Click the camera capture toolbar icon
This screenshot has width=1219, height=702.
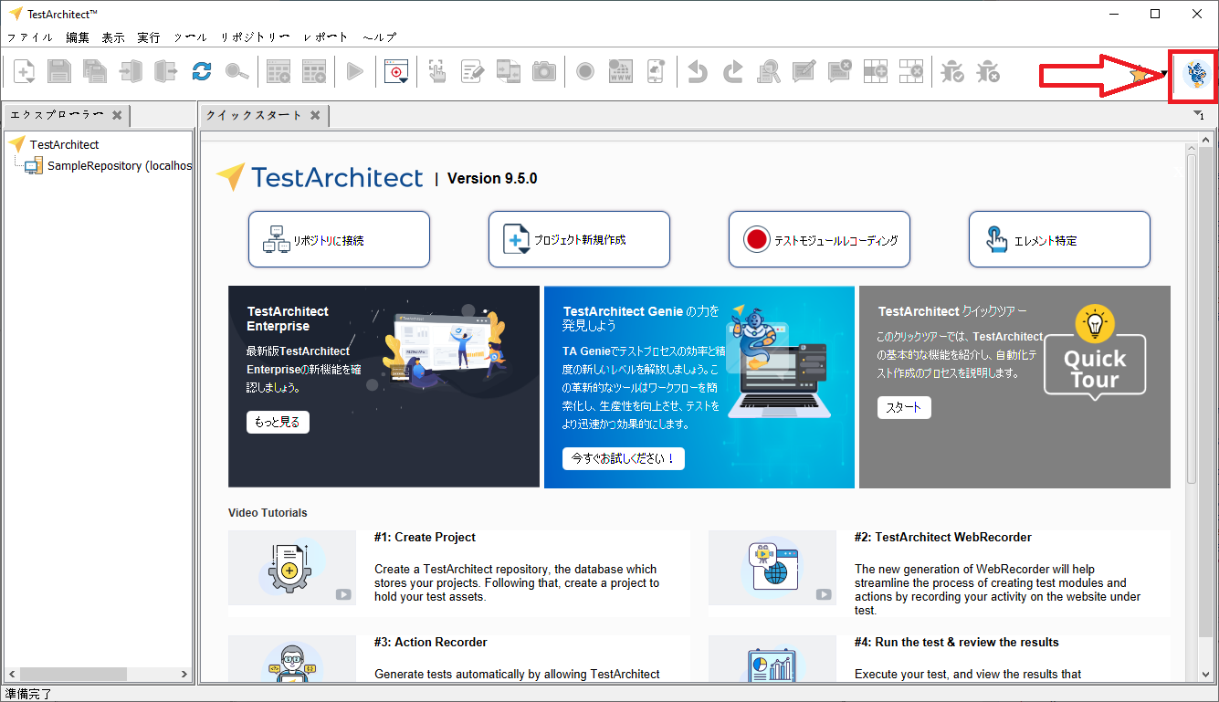click(543, 71)
